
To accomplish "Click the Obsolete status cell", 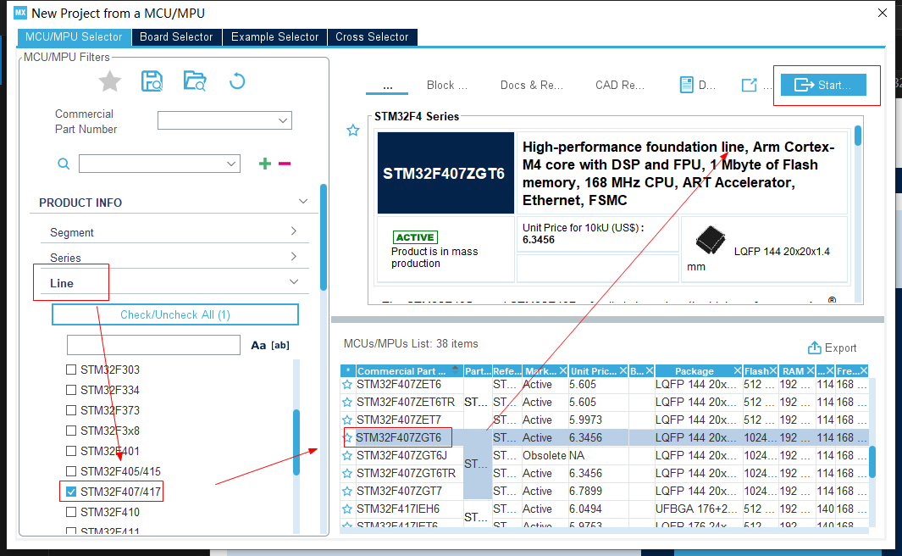I will click(545, 456).
